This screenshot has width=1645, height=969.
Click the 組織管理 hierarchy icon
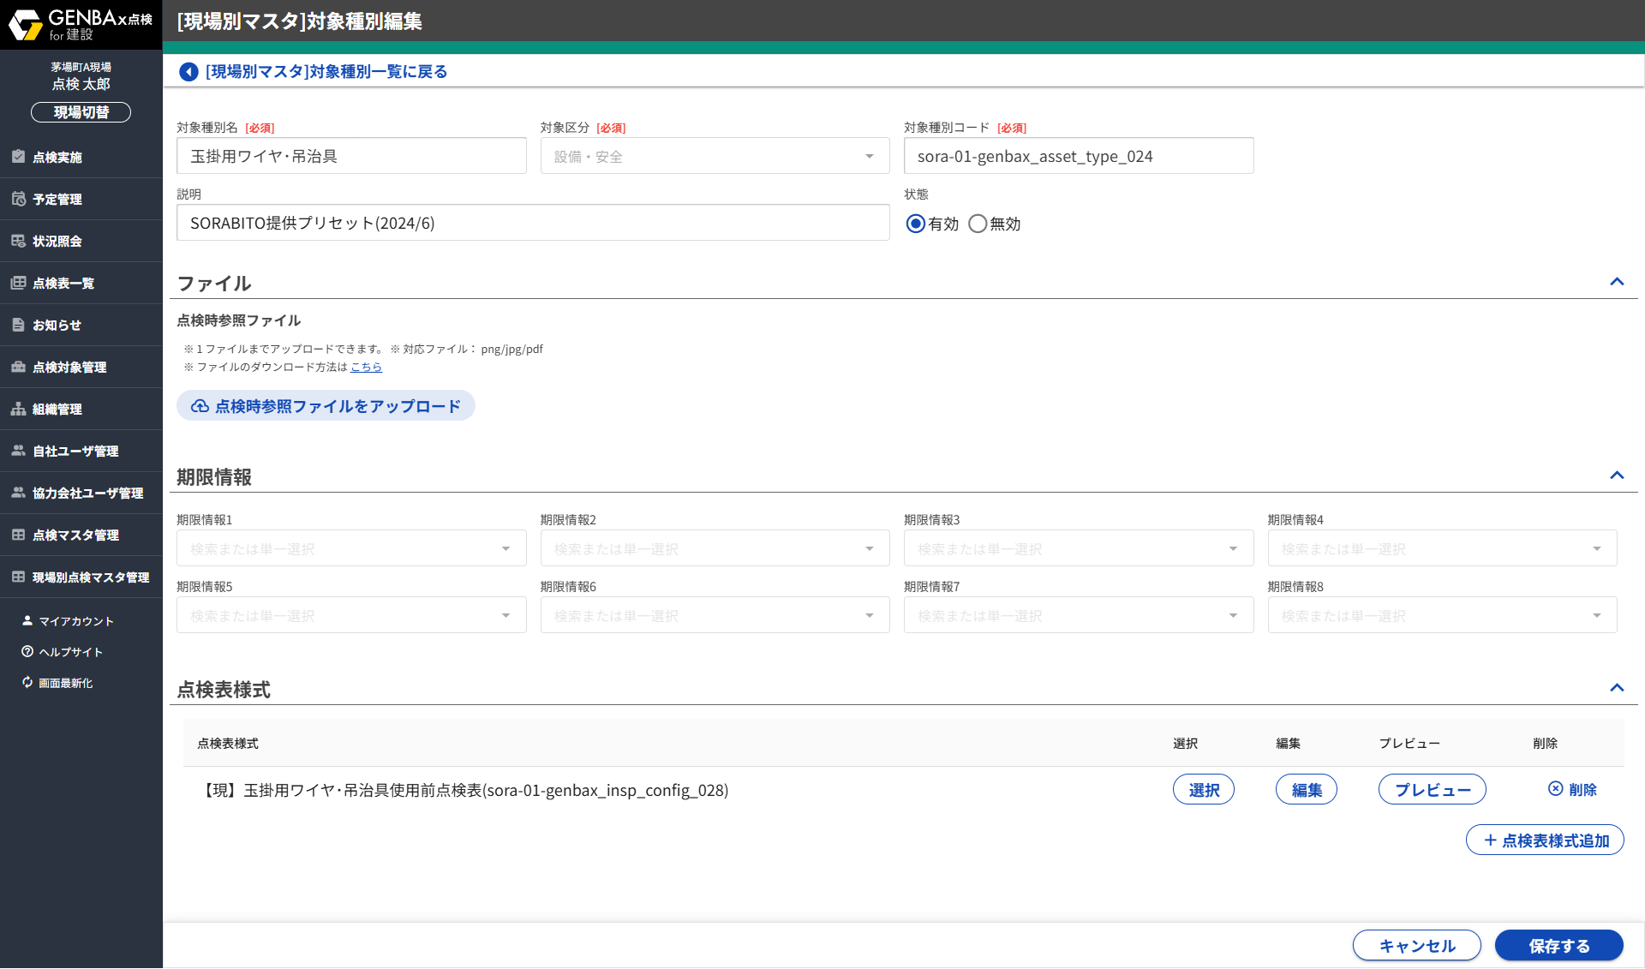point(18,409)
